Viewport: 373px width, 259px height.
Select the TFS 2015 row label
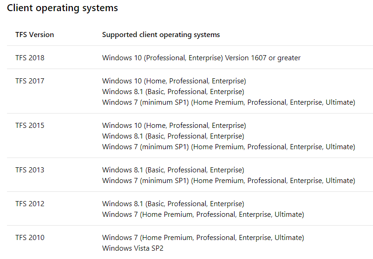click(30, 126)
